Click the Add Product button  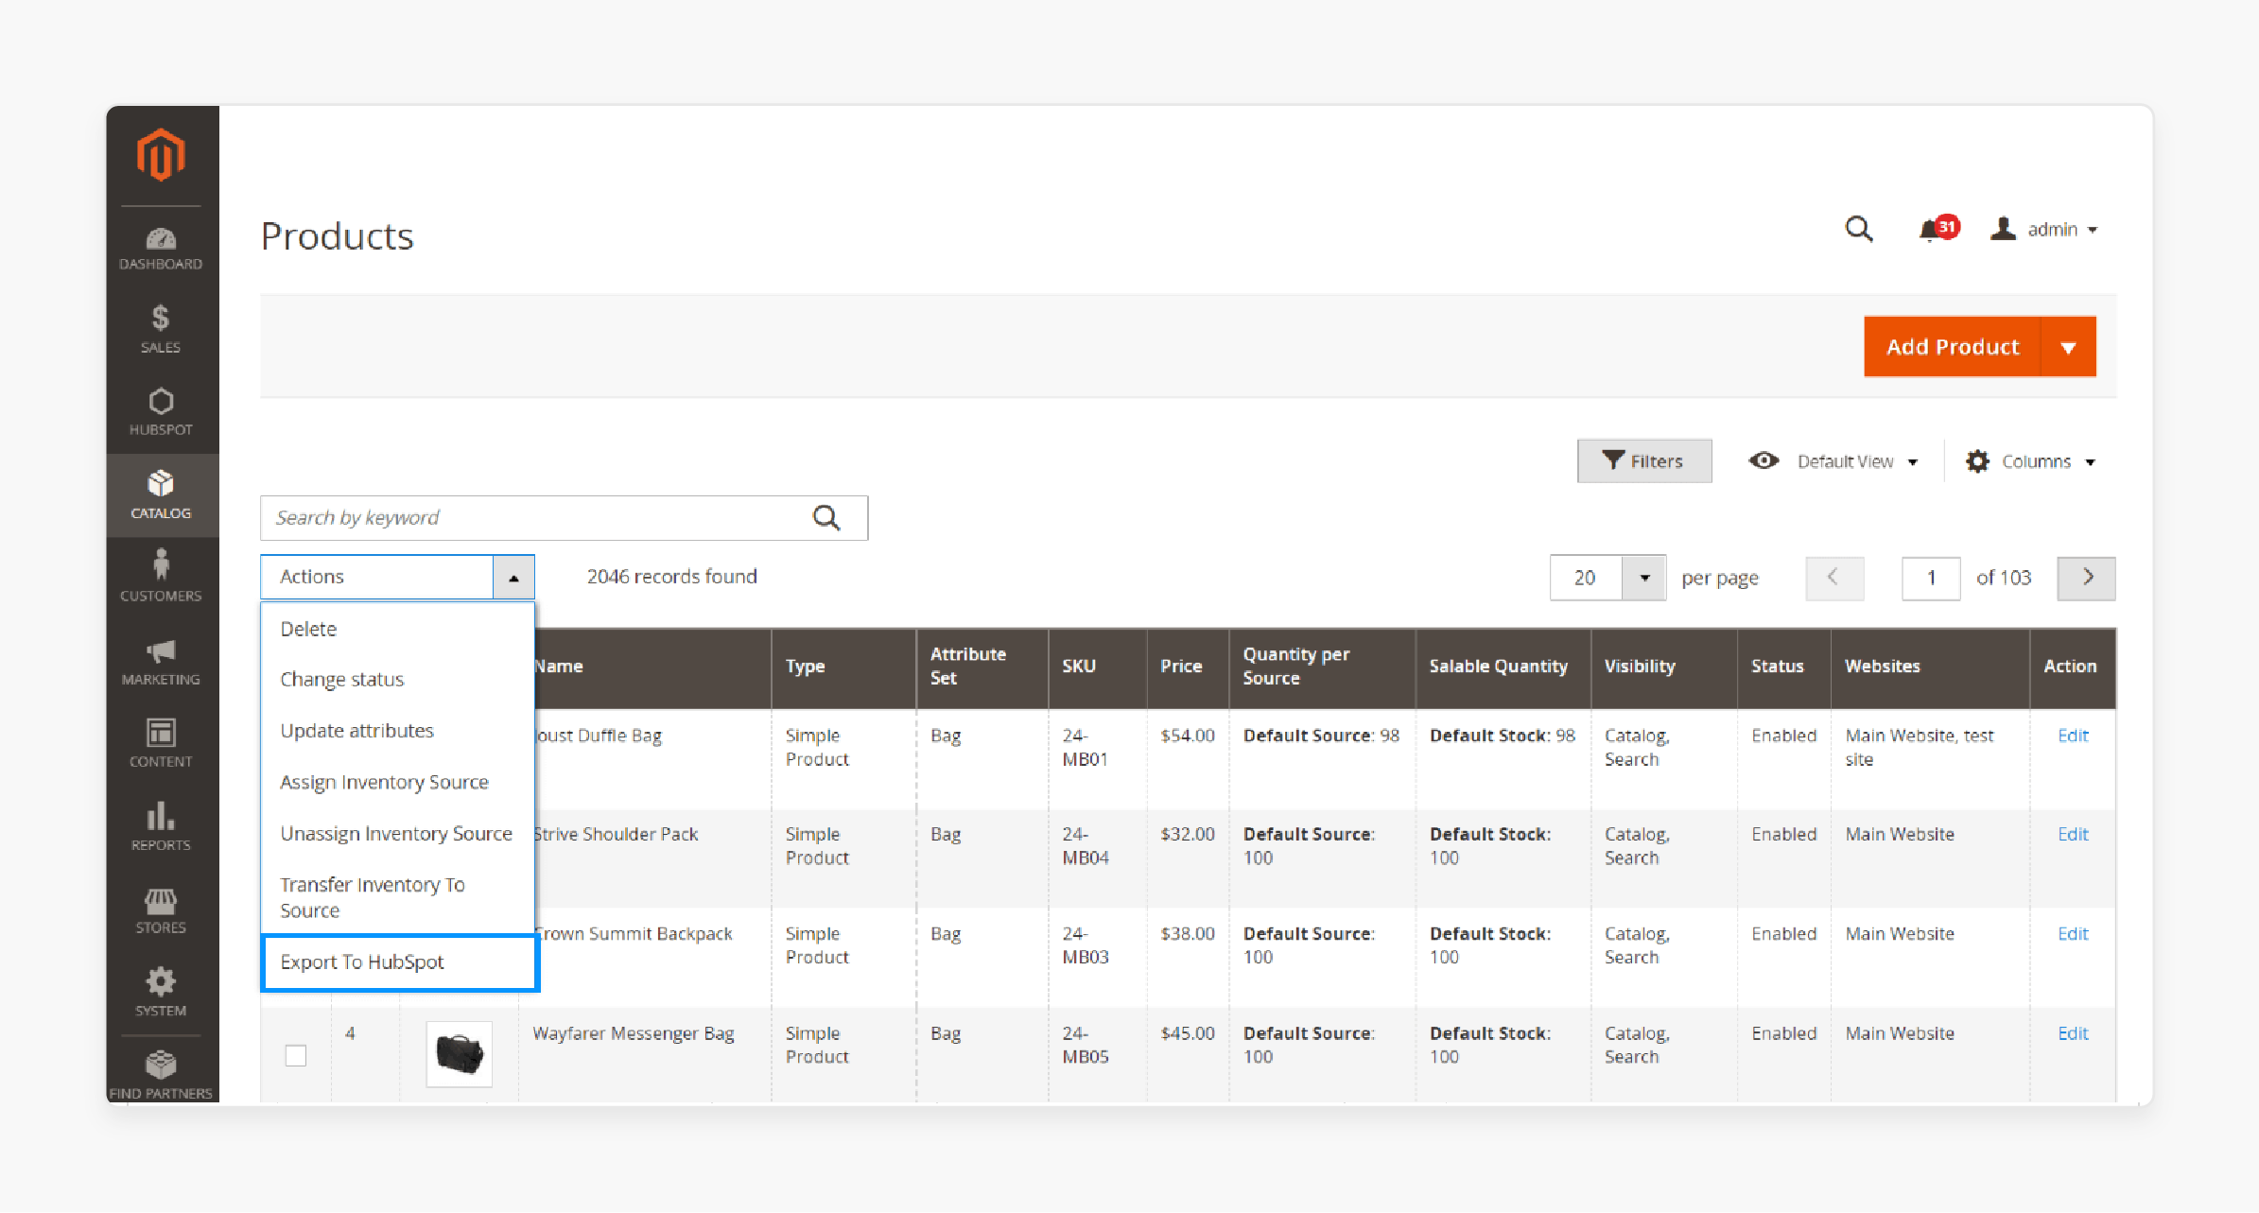[x=1953, y=347]
